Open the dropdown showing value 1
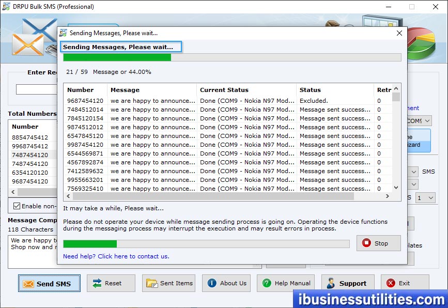 click(426, 198)
